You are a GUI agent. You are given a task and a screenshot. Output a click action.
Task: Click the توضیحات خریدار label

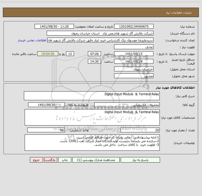tap(184, 143)
